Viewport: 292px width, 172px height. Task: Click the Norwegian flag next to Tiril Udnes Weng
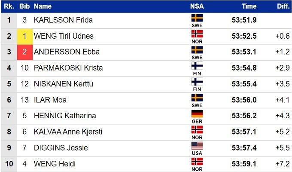197,34
